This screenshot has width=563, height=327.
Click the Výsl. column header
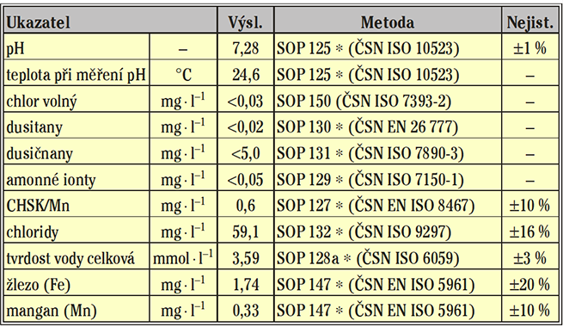[x=246, y=20]
